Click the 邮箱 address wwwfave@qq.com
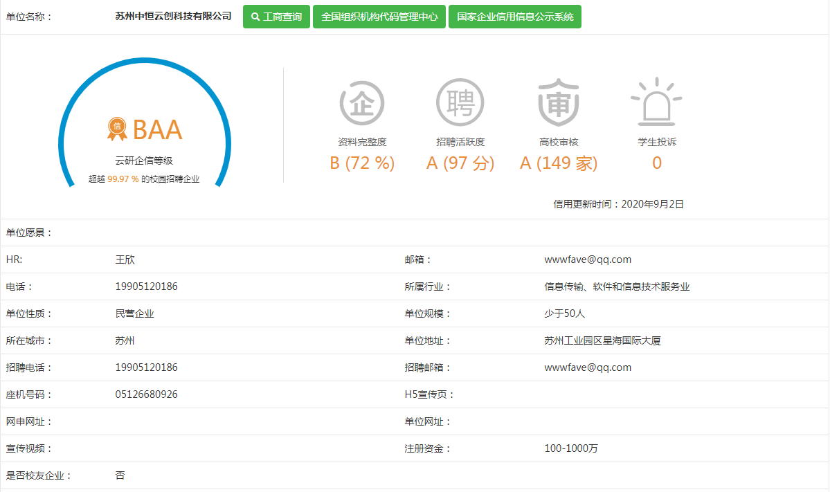Viewport: 830px width, 492px height. coord(588,259)
